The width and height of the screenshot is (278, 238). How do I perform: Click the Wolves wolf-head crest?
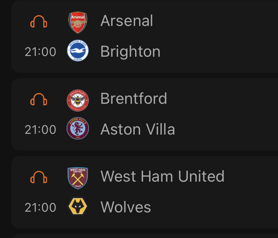(78, 207)
